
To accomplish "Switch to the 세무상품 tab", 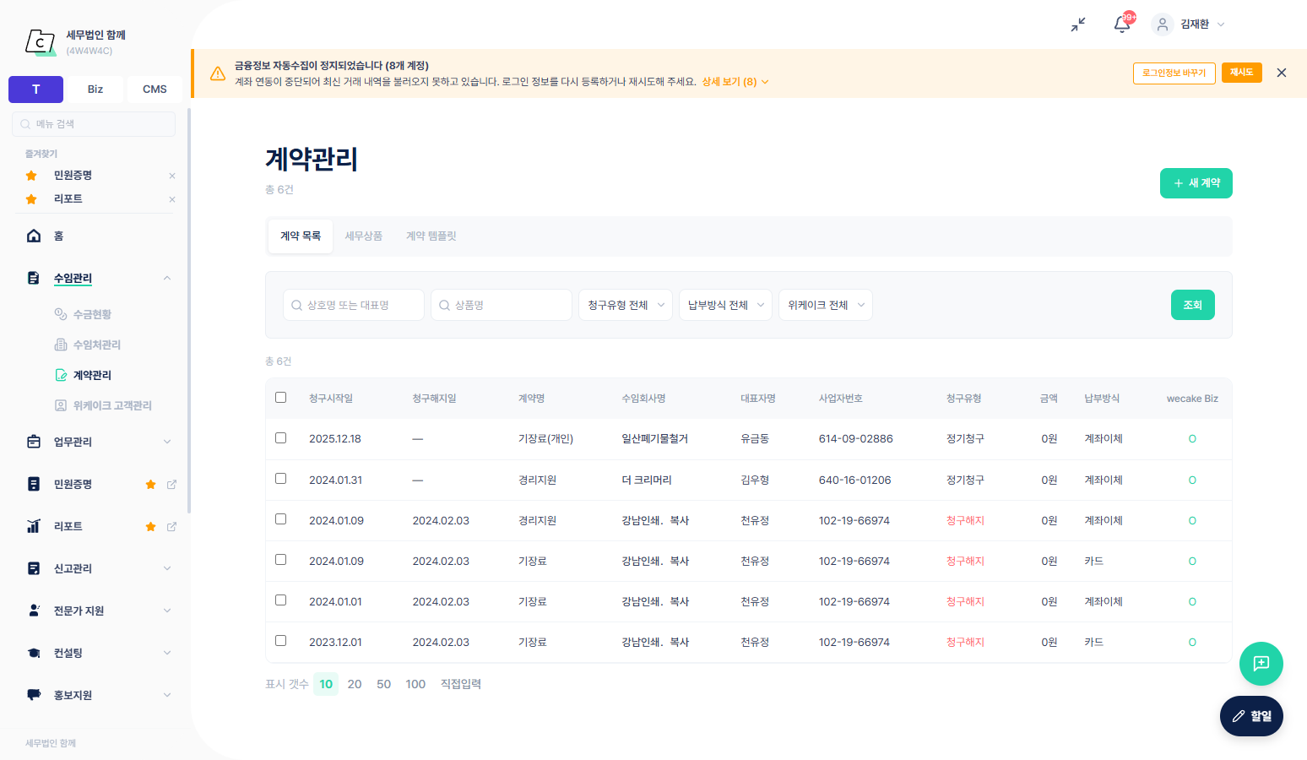I will coord(364,236).
